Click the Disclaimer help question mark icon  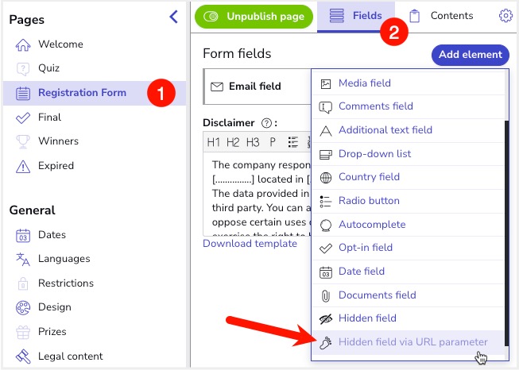click(266, 123)
